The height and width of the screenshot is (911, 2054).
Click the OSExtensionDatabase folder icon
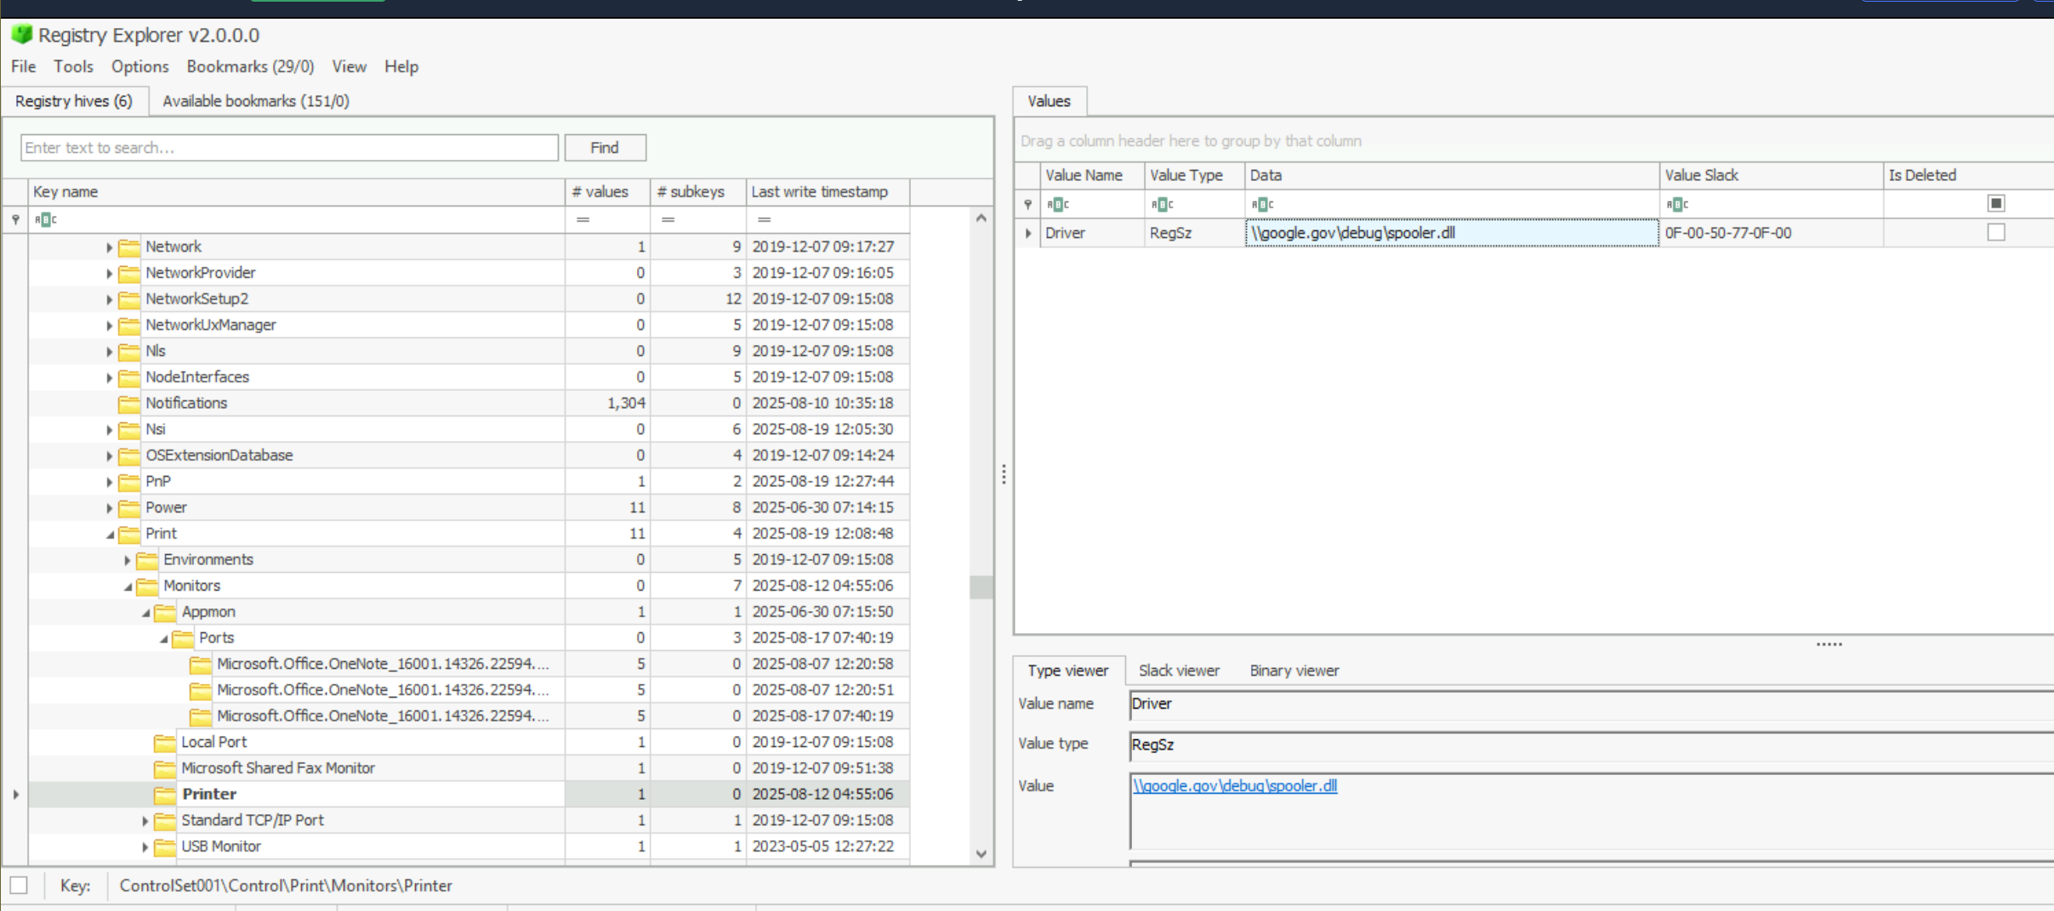129,455
